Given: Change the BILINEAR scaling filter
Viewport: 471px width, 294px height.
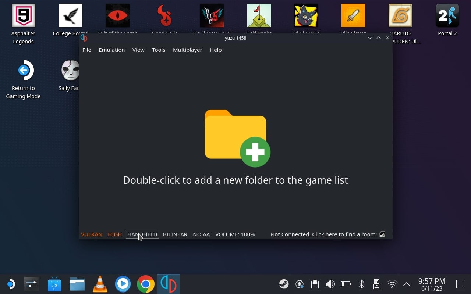Looking at the screenshot, I should click(x=175, y=234).
